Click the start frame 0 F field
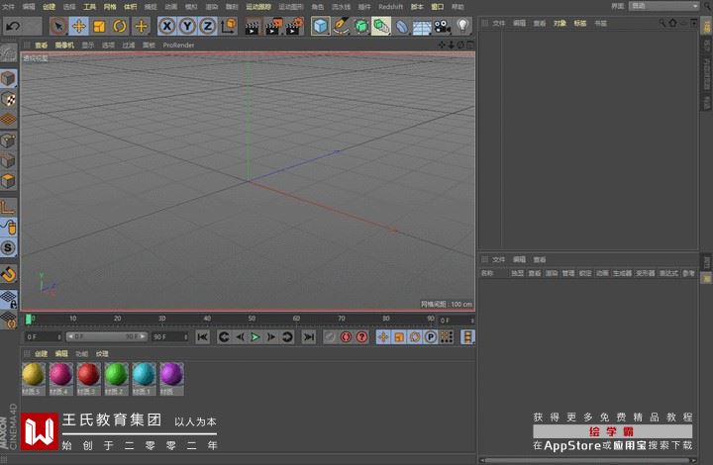The image size is (713, 465). point(44,337)
